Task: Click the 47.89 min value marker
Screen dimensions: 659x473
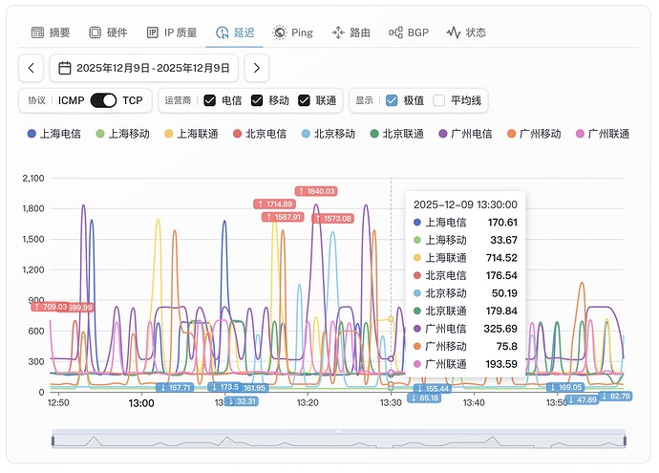Action: (x=582, y=399)
